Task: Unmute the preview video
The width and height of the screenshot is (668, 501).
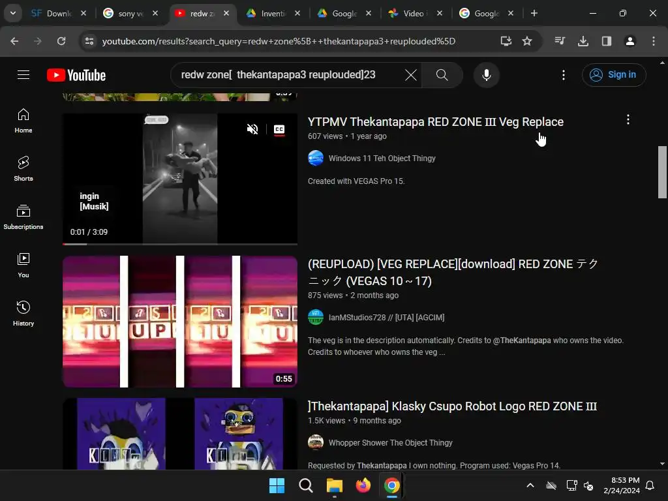Action: click(252, 129)
